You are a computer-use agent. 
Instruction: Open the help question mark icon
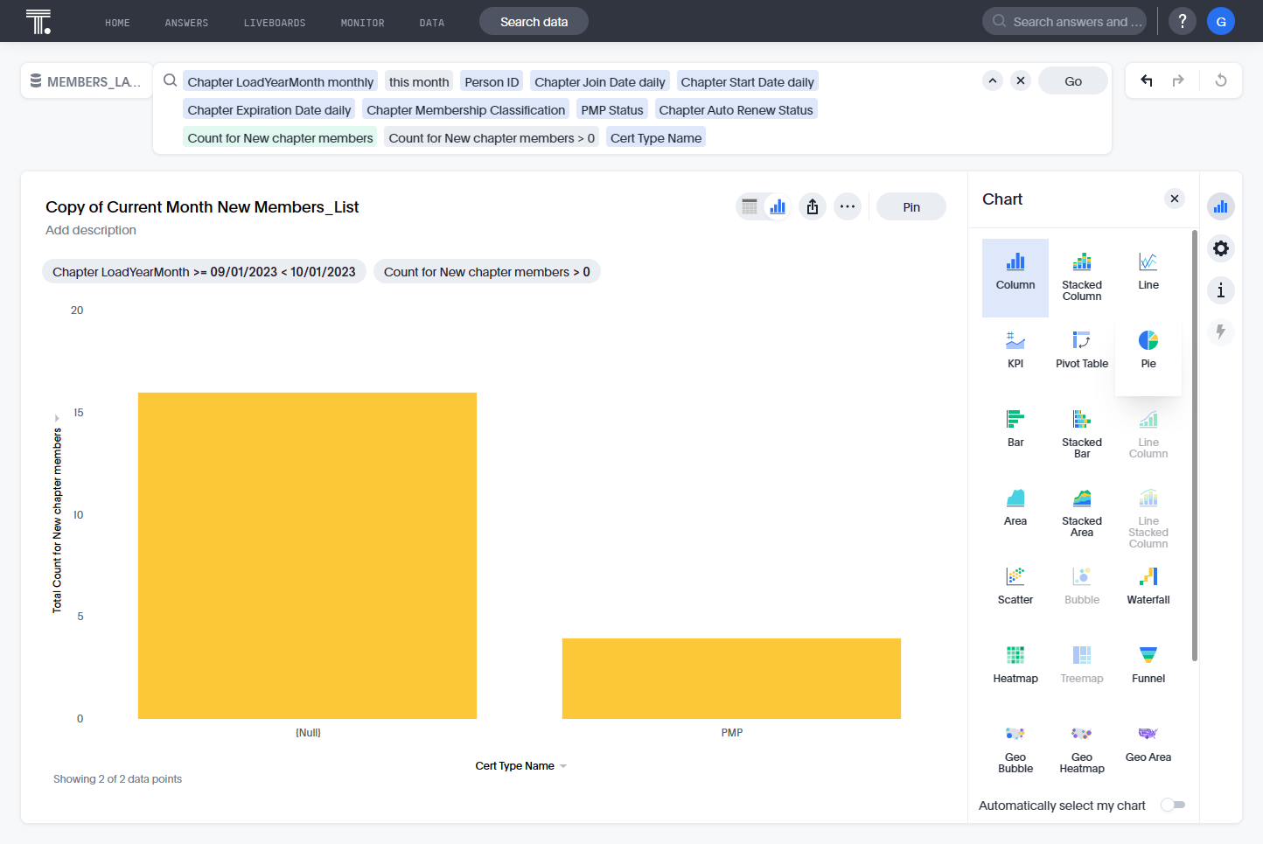coord(1183,21)
